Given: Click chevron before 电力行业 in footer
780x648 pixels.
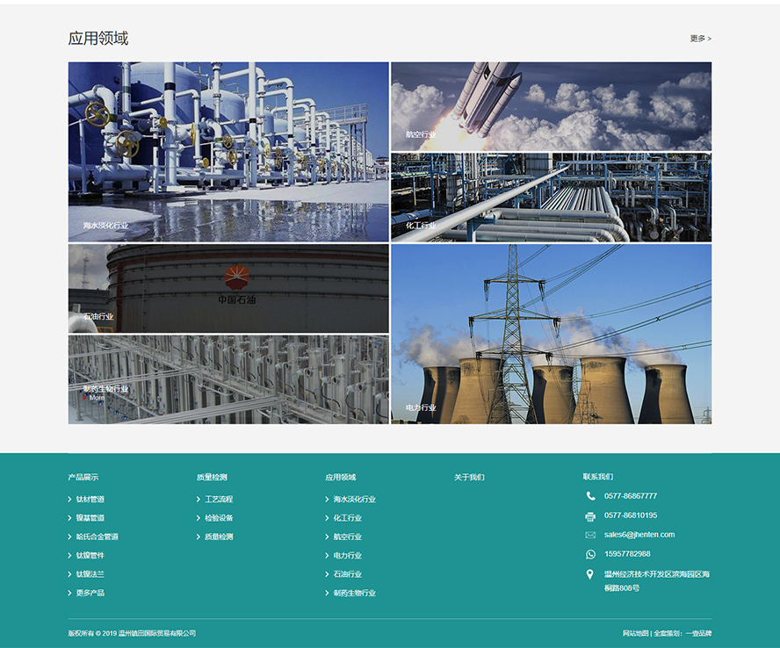Looking at the screenshot, I should (x=327, y=556).
